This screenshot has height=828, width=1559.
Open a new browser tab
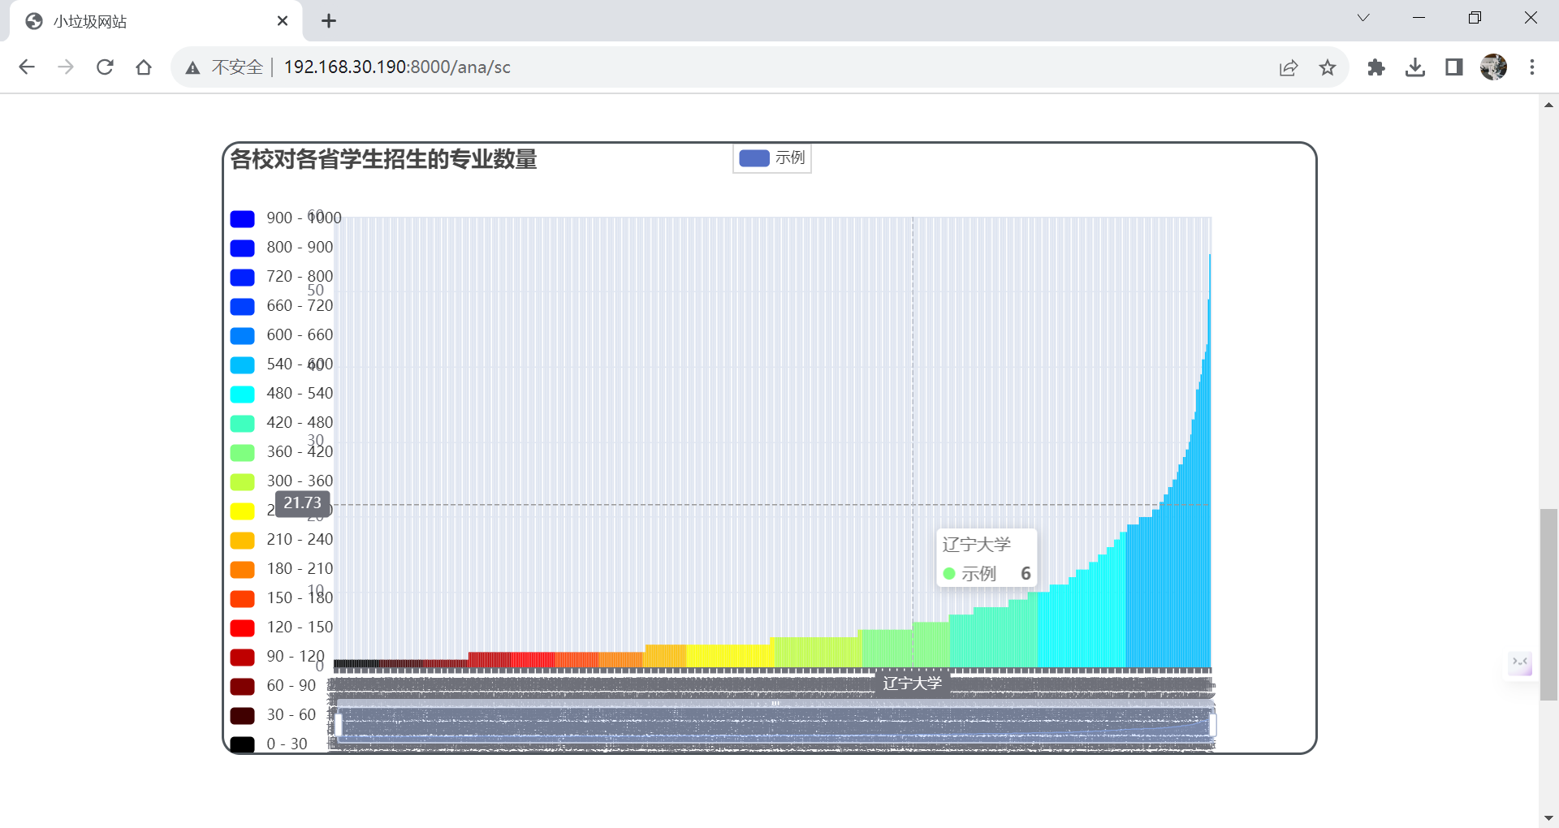coord(329,21)
